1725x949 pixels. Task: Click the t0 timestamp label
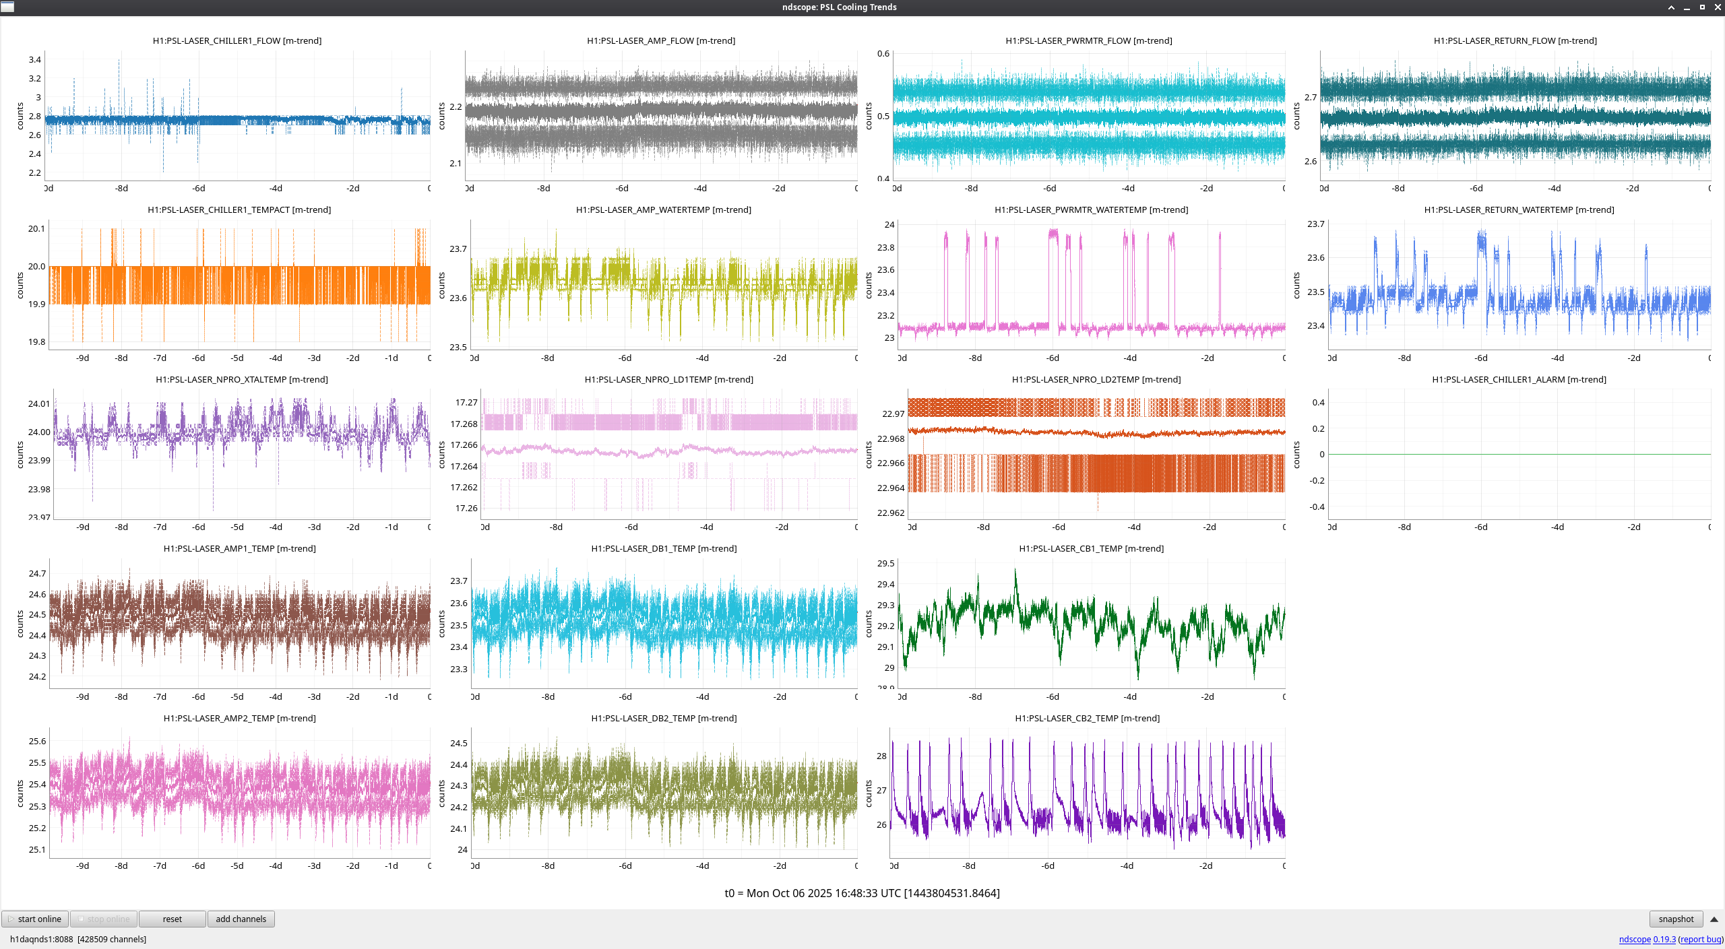pos(862,893)
